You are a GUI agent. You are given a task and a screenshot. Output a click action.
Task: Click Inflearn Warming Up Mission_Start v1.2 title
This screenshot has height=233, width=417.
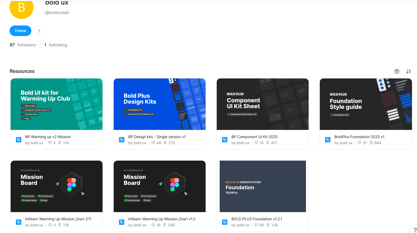[x=162, y=219]
